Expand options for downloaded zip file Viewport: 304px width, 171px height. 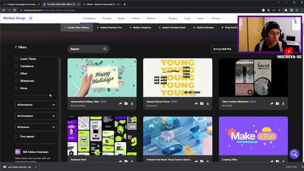point(36,167)
